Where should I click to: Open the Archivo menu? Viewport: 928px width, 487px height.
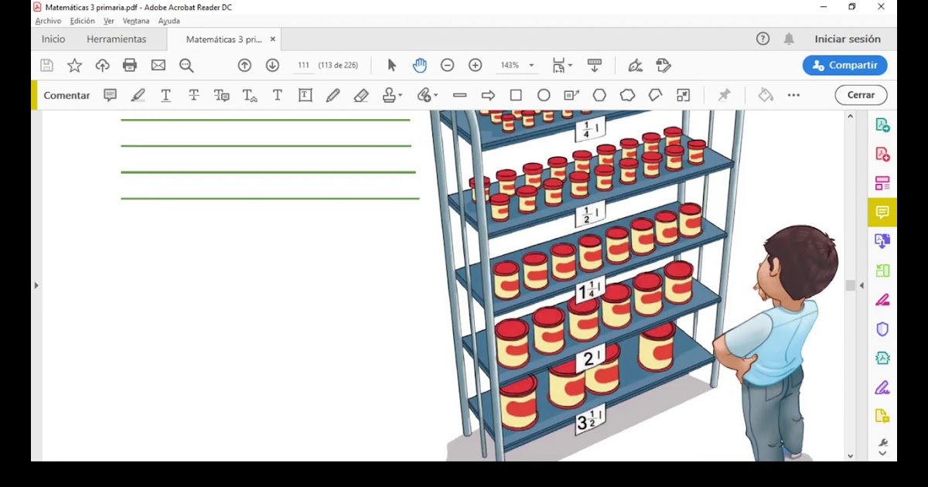[x=48, y=21]
